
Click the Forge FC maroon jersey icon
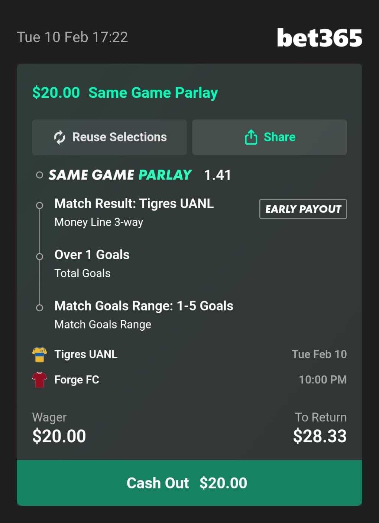click(39, 380)
